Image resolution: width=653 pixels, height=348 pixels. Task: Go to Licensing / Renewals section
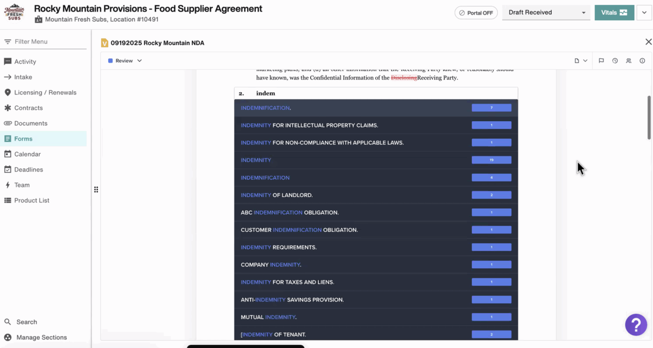click(45, 93)
